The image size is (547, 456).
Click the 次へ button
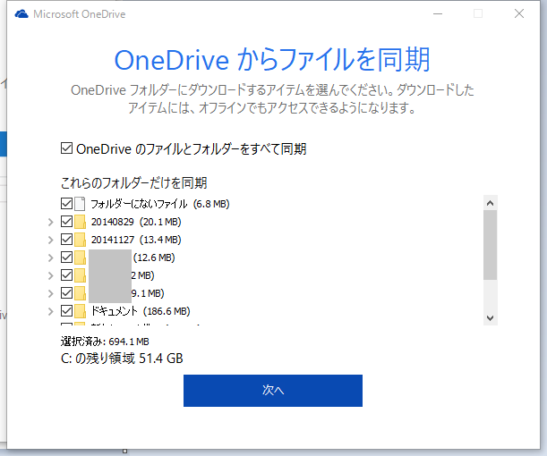[273, 391]
